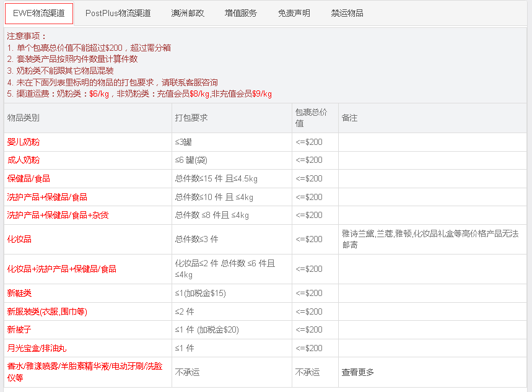Image resolution: width=532 pixels, height=392 pixels.
Task: Click 化妆品+洗护产品+保健品/食品 category
Action: pyautogui.click(x=61, y=269)
